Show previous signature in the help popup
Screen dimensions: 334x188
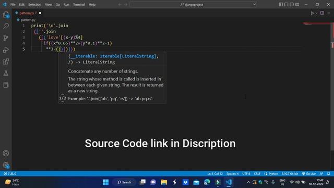[x=63, y=94]
